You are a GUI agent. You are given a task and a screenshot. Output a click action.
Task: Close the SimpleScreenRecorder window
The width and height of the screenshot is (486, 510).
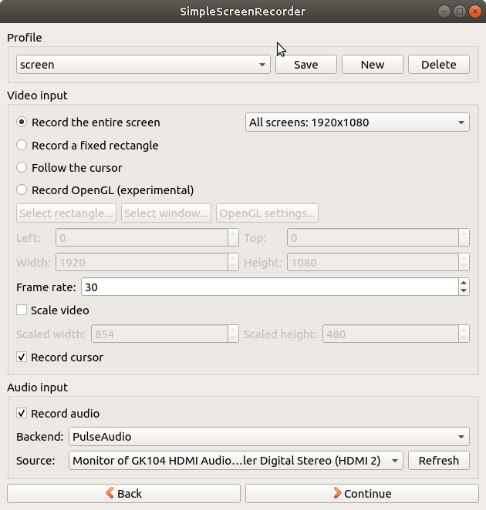click(x=474, y=11)
